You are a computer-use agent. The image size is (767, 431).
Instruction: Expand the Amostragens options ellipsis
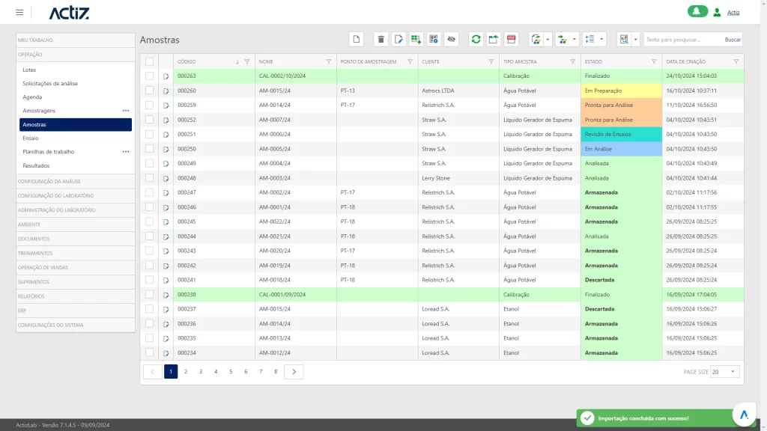pos(126,111)
